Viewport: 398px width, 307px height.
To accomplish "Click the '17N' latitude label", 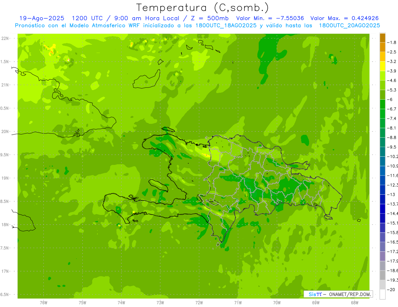I will click(5, 271).
